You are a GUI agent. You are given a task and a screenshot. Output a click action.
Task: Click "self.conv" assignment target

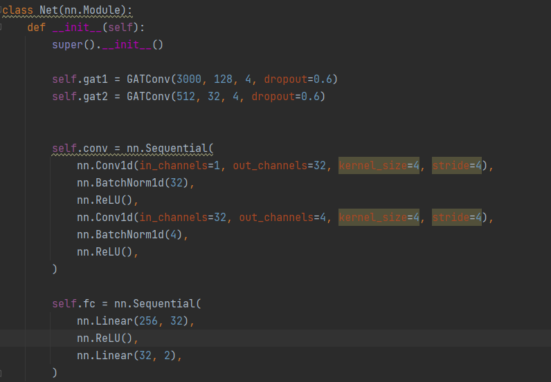click(80, 149)
